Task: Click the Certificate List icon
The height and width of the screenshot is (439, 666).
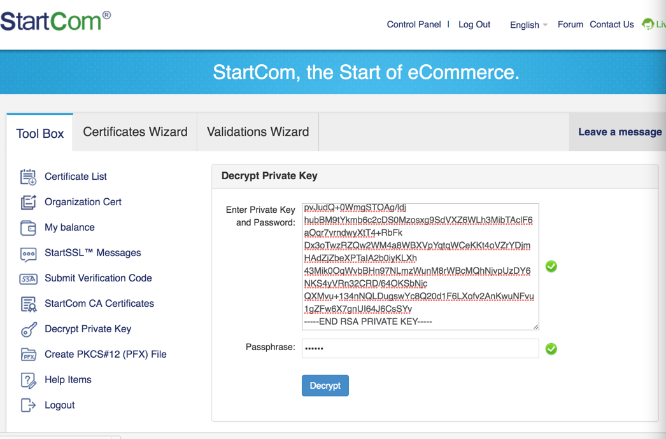Action: click(x=29, y=177)
